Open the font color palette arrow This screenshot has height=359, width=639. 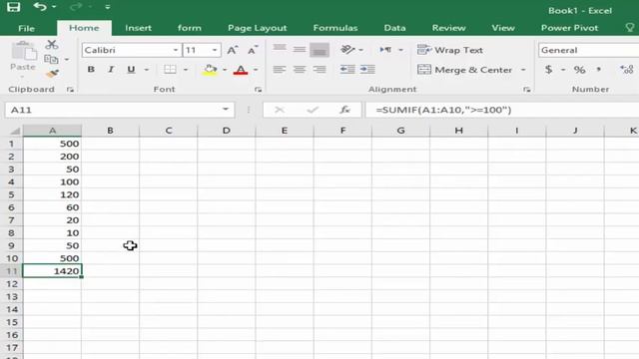(x=256, y=70)
